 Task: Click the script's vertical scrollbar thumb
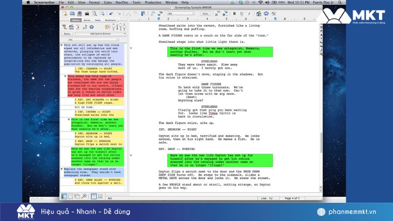(x=321, y=142)
